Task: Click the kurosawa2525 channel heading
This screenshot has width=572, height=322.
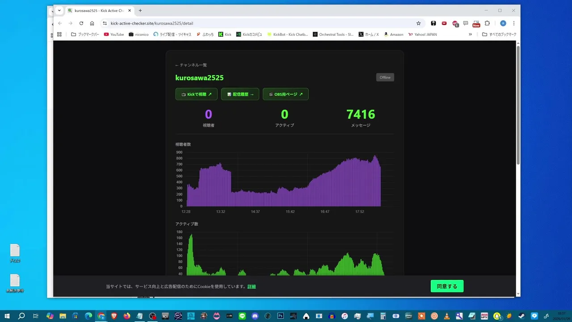Action: [199, 78]
